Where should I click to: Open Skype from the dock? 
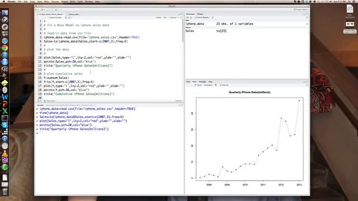tap(5, 125)
